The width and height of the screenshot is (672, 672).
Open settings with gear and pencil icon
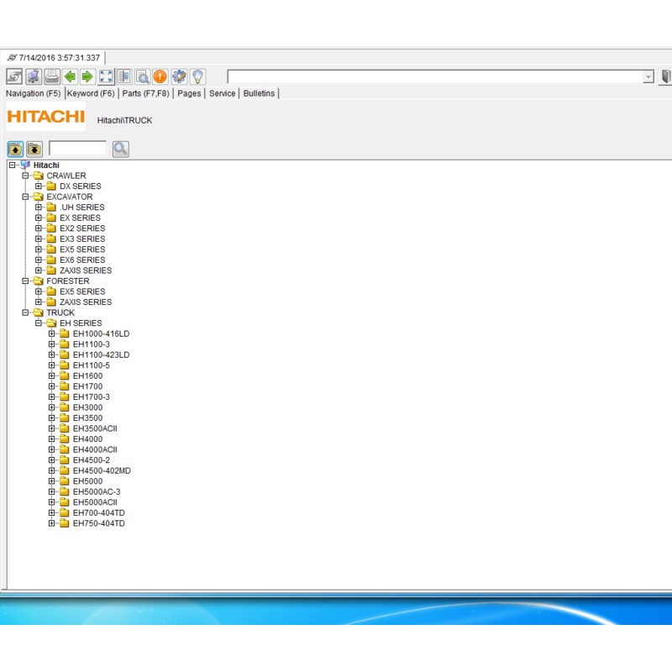(179, 76)
